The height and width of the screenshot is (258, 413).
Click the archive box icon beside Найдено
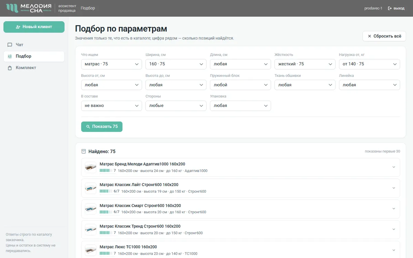coord(84,151)
